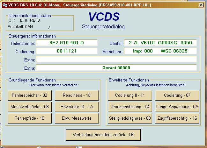
Task: Click the VCDS icon in title bar
Action: (x=5, y=5)
